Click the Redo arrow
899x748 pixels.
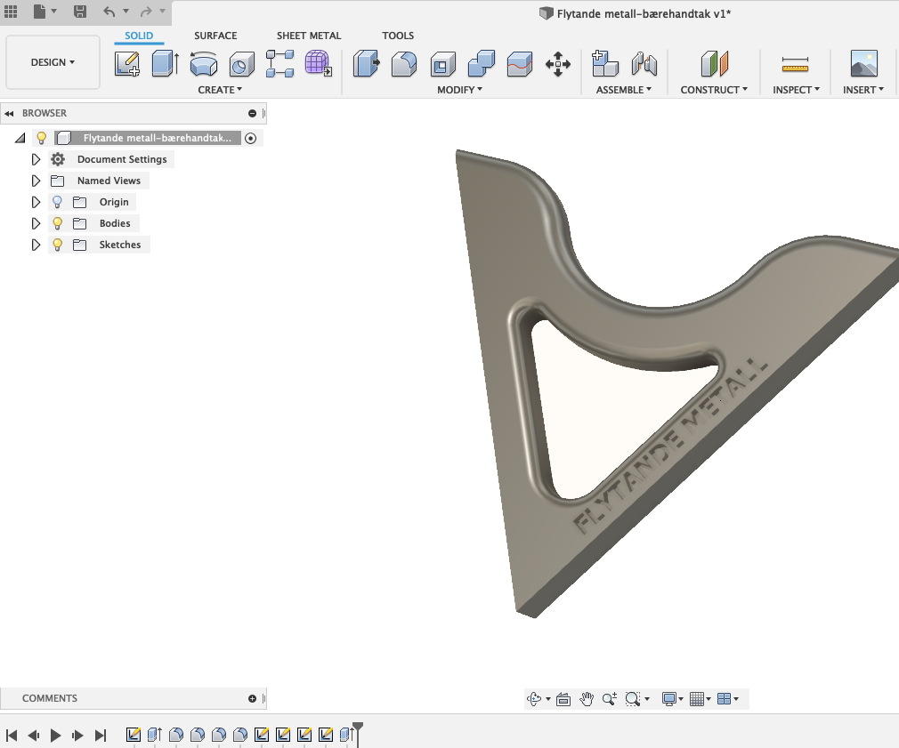coord(146,11)
